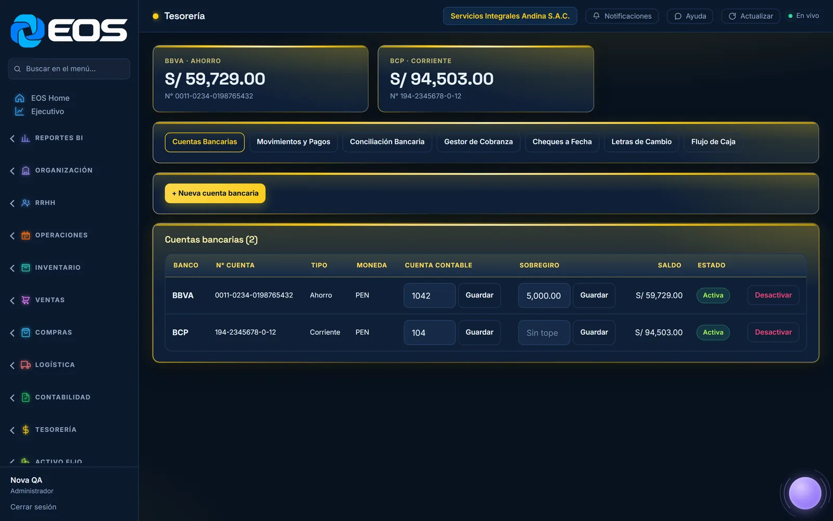Screen dimensions: 833x521
Task: Click Nueva cuenta bancaria button
Action: coord(215,193)
